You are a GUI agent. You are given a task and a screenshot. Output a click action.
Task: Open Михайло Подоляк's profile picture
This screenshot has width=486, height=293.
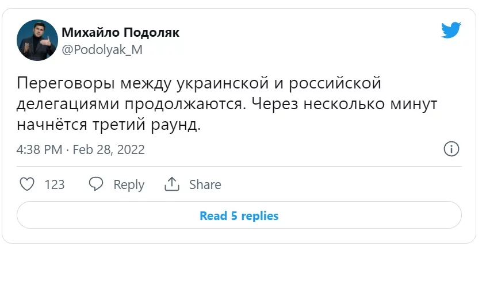[37, 40]
